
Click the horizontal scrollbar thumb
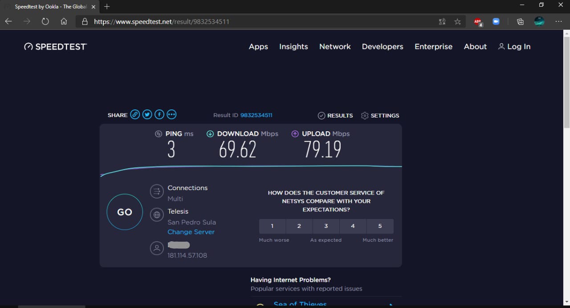pyautogui.click(x=51, y=306)
